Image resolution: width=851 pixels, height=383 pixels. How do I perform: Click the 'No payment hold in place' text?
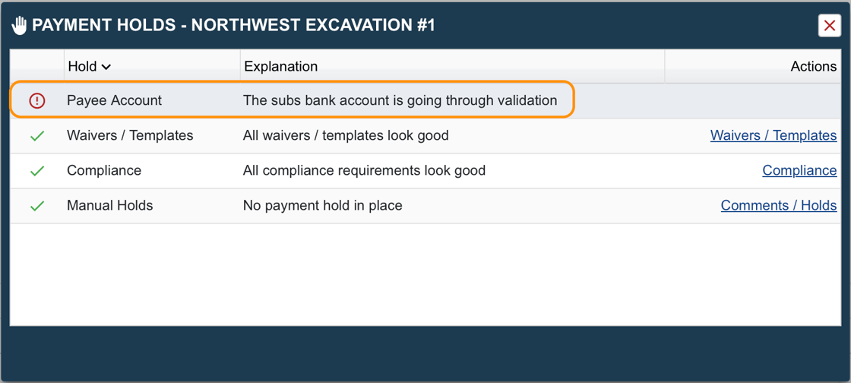pos(322,205)
